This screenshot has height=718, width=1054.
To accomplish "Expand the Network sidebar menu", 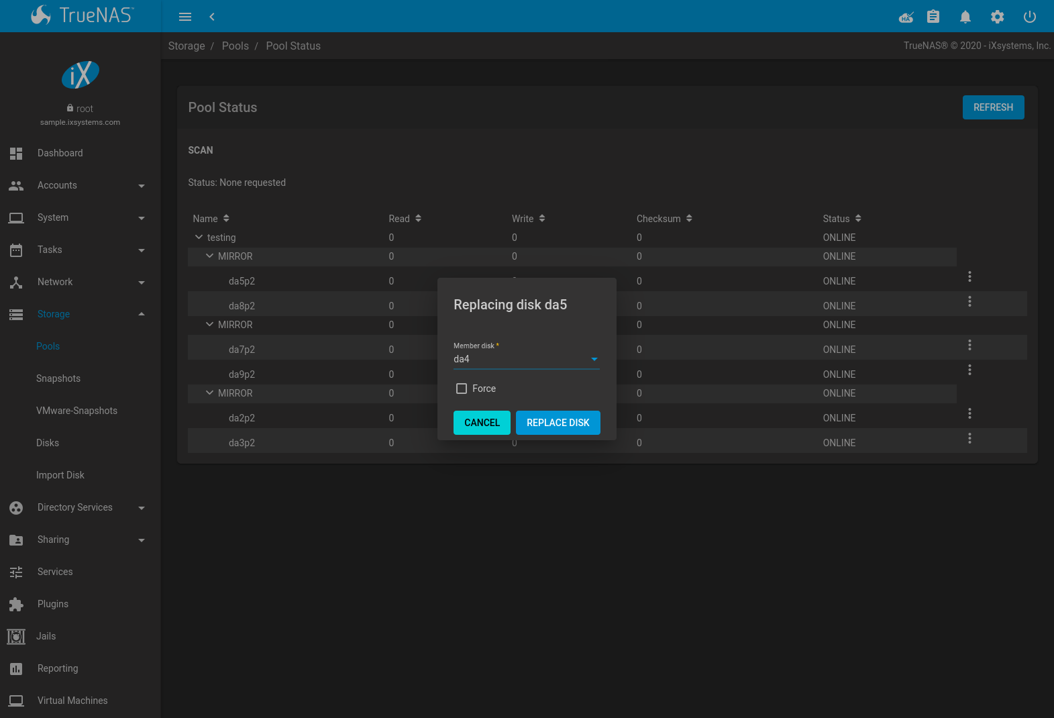I will [x=81, y=282].
